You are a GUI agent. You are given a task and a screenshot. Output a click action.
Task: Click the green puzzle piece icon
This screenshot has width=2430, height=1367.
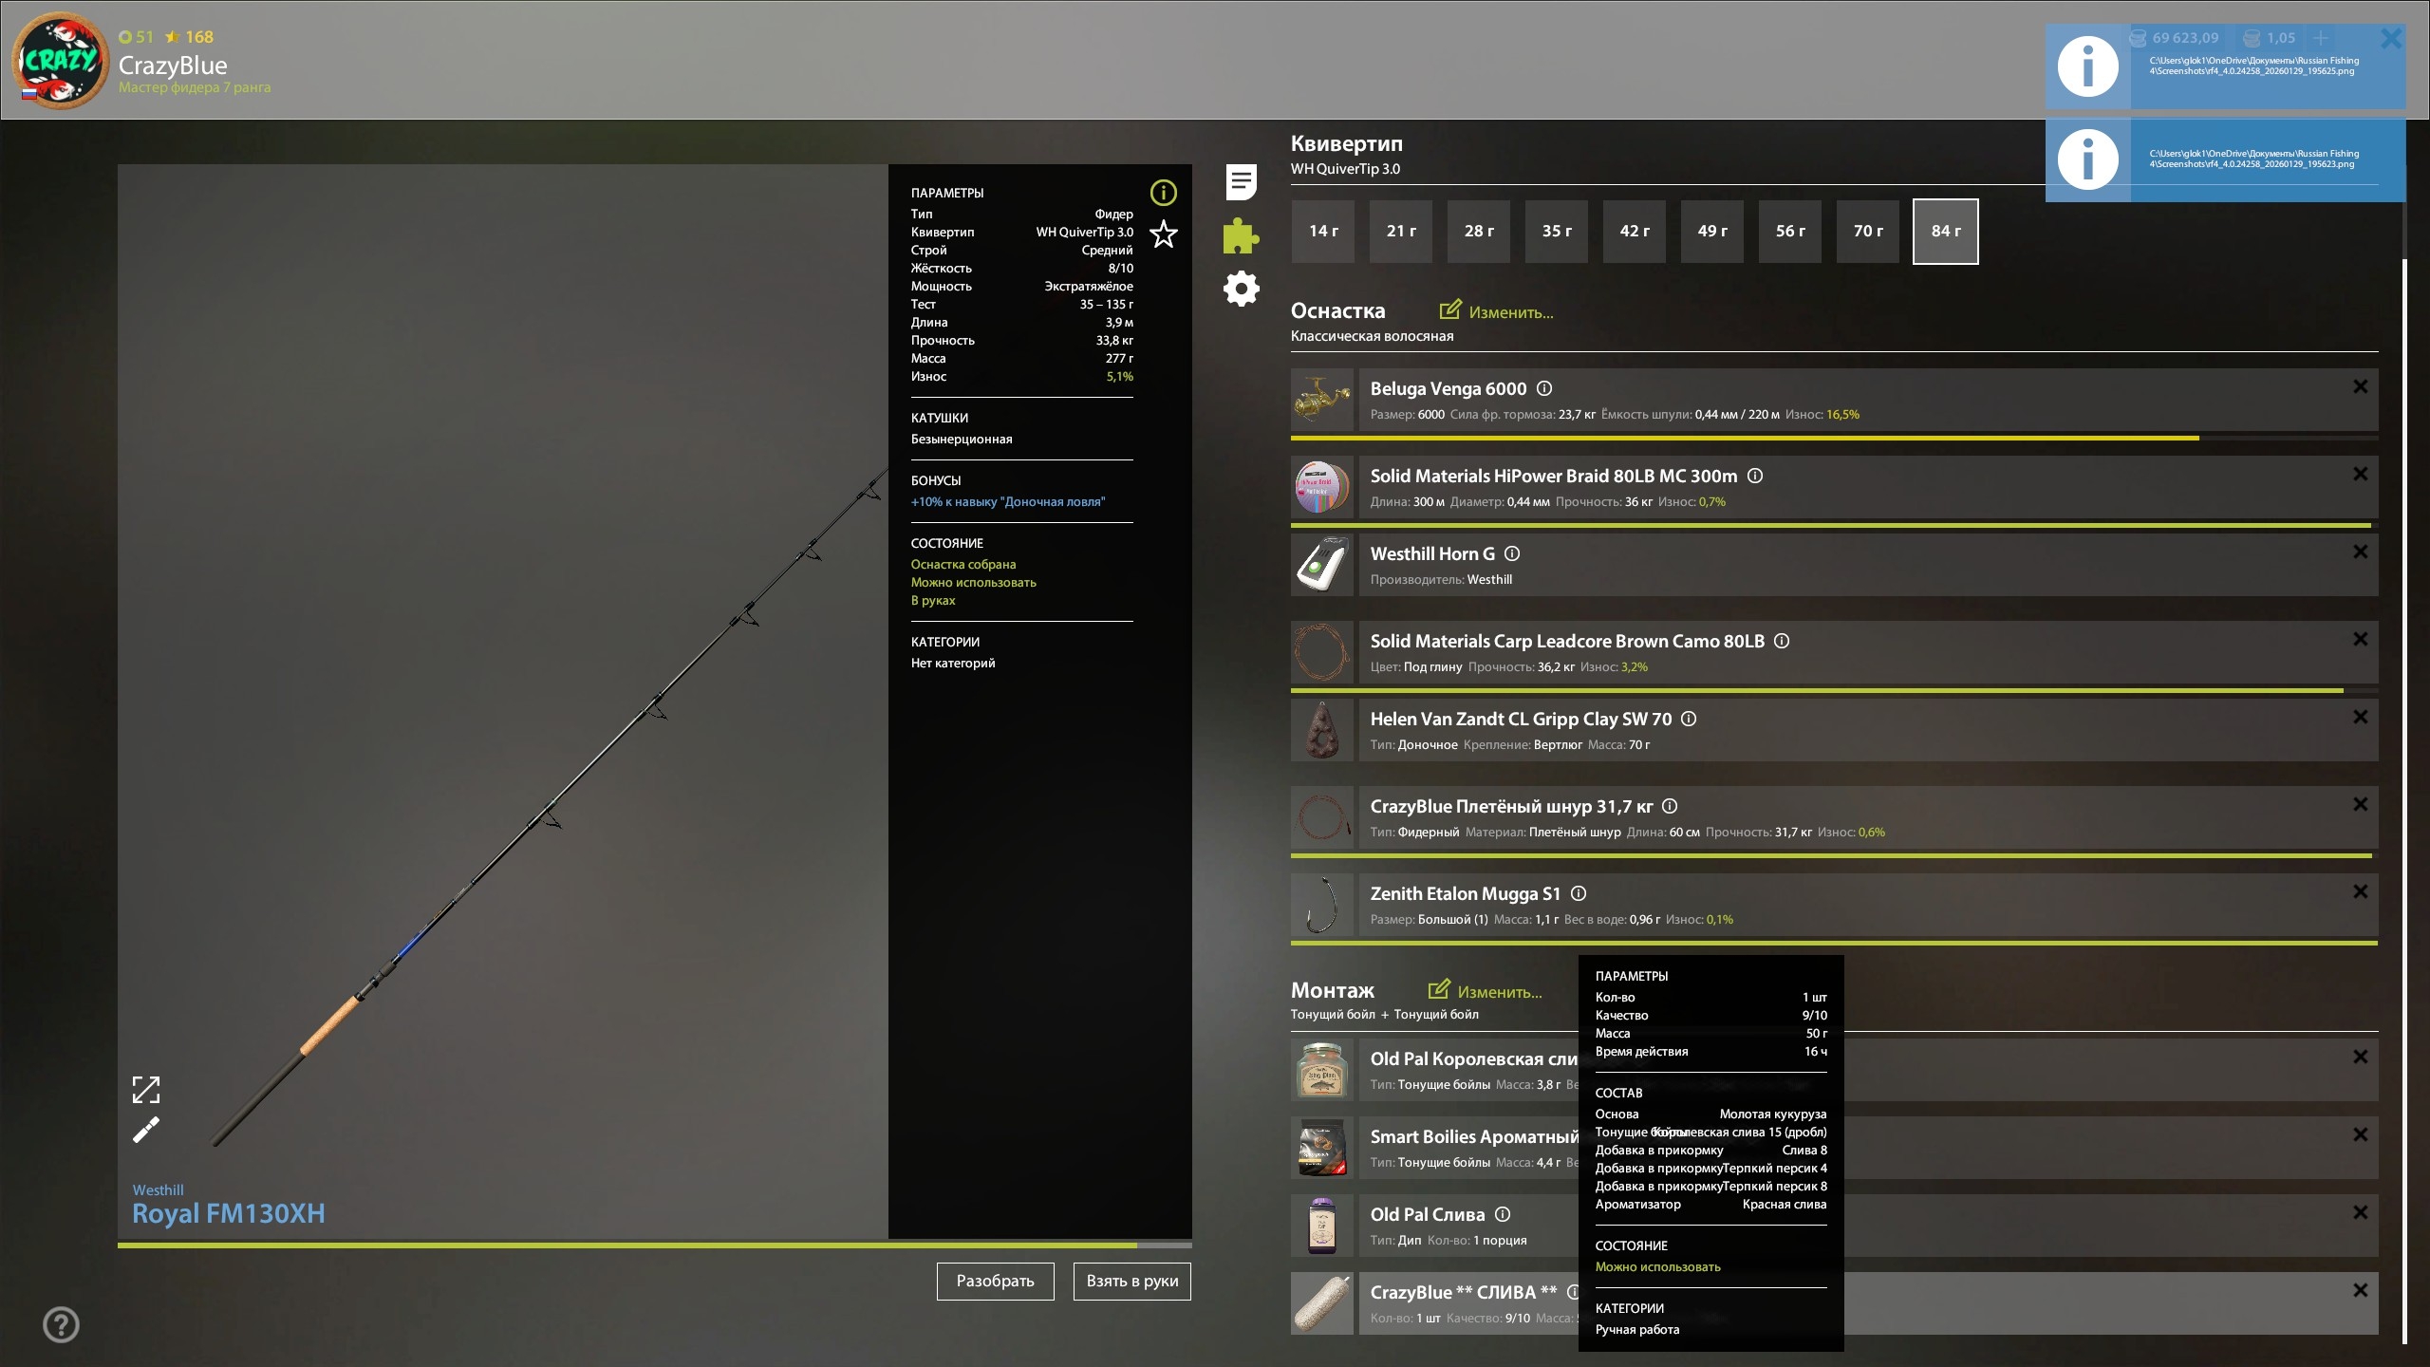coord(1241,235)
